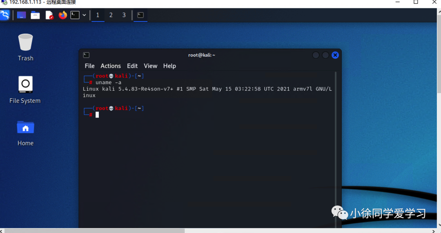Screen dimensions: 441x233
Task: Launch Firefox from the panel
Action: (x=63, y=15)
